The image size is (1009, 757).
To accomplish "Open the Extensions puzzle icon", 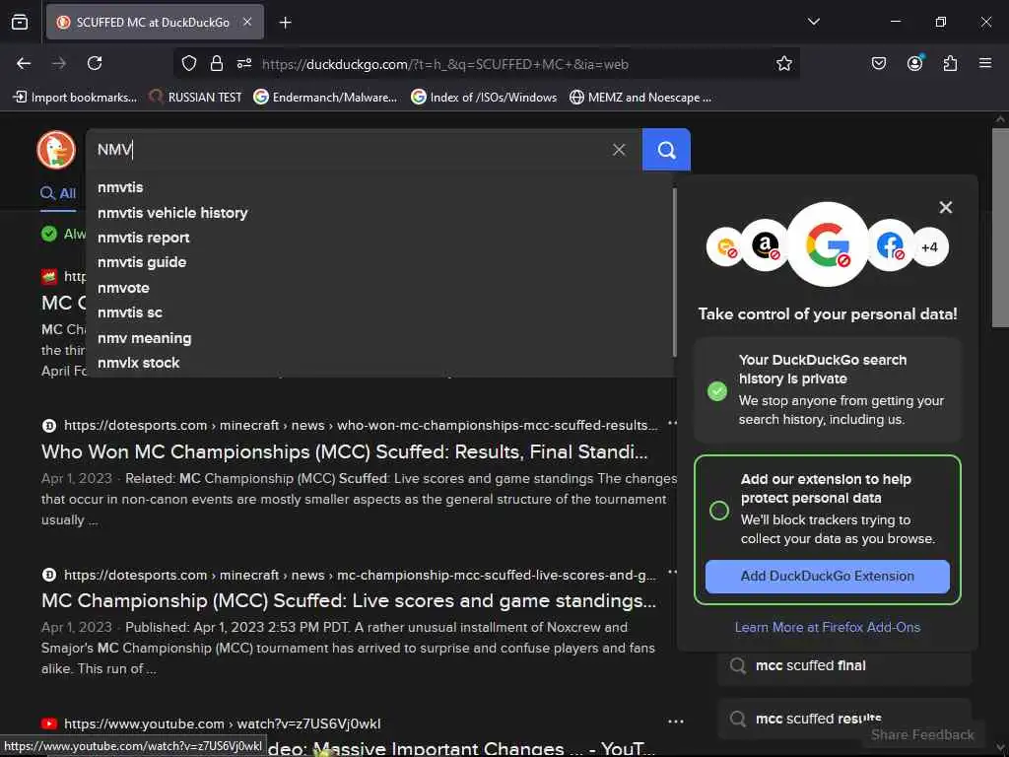I will click(950, 63).
